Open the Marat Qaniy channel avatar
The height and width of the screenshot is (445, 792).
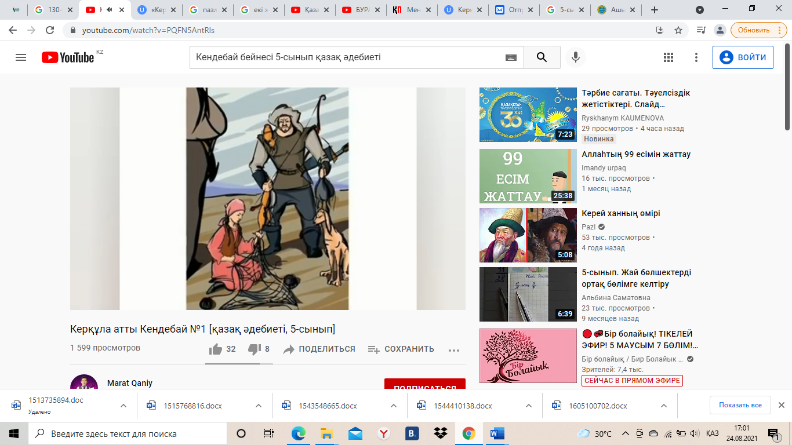[x=84, y=382]
